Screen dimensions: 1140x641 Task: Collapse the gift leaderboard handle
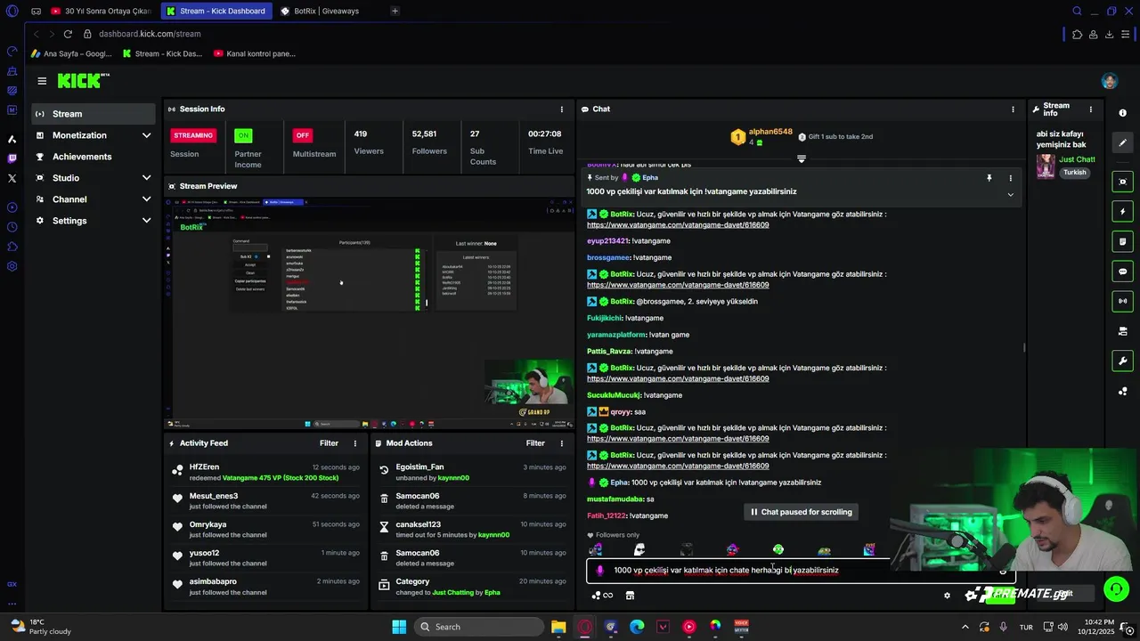click(x=801, y=158)
